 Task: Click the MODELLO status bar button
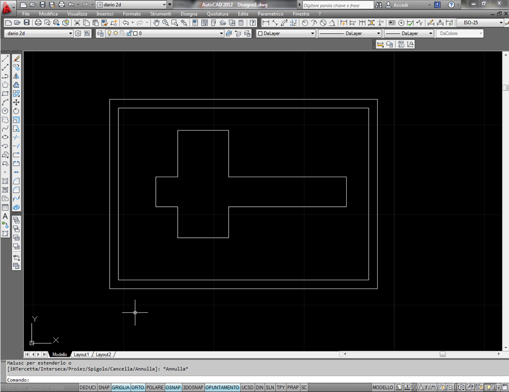tap(383, 387)
